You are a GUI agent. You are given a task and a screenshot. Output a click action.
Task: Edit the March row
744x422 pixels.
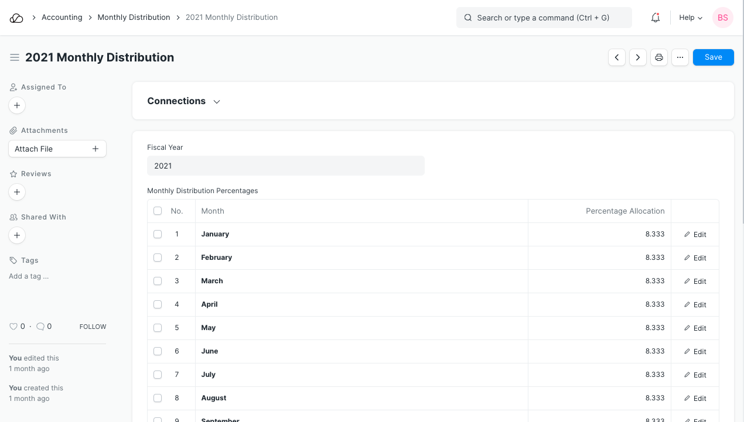click(695, 281)
